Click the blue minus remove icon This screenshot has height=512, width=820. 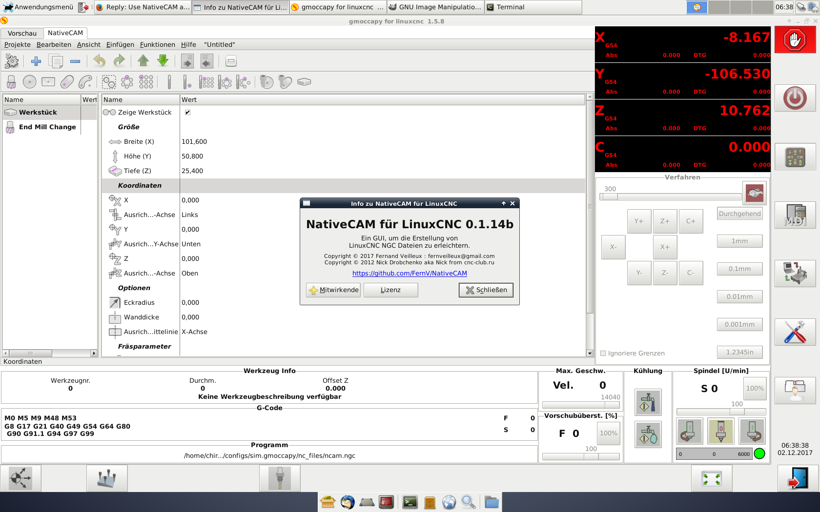point(75,61)
